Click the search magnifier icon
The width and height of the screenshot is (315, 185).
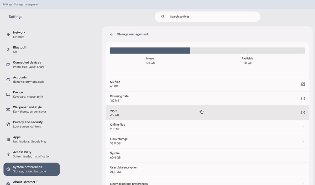pyautogui.click(x=163, y=17)
